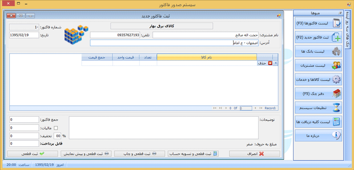Click the record number box in navigator
This screenshot has height=170, width=354.
[246, 108]
